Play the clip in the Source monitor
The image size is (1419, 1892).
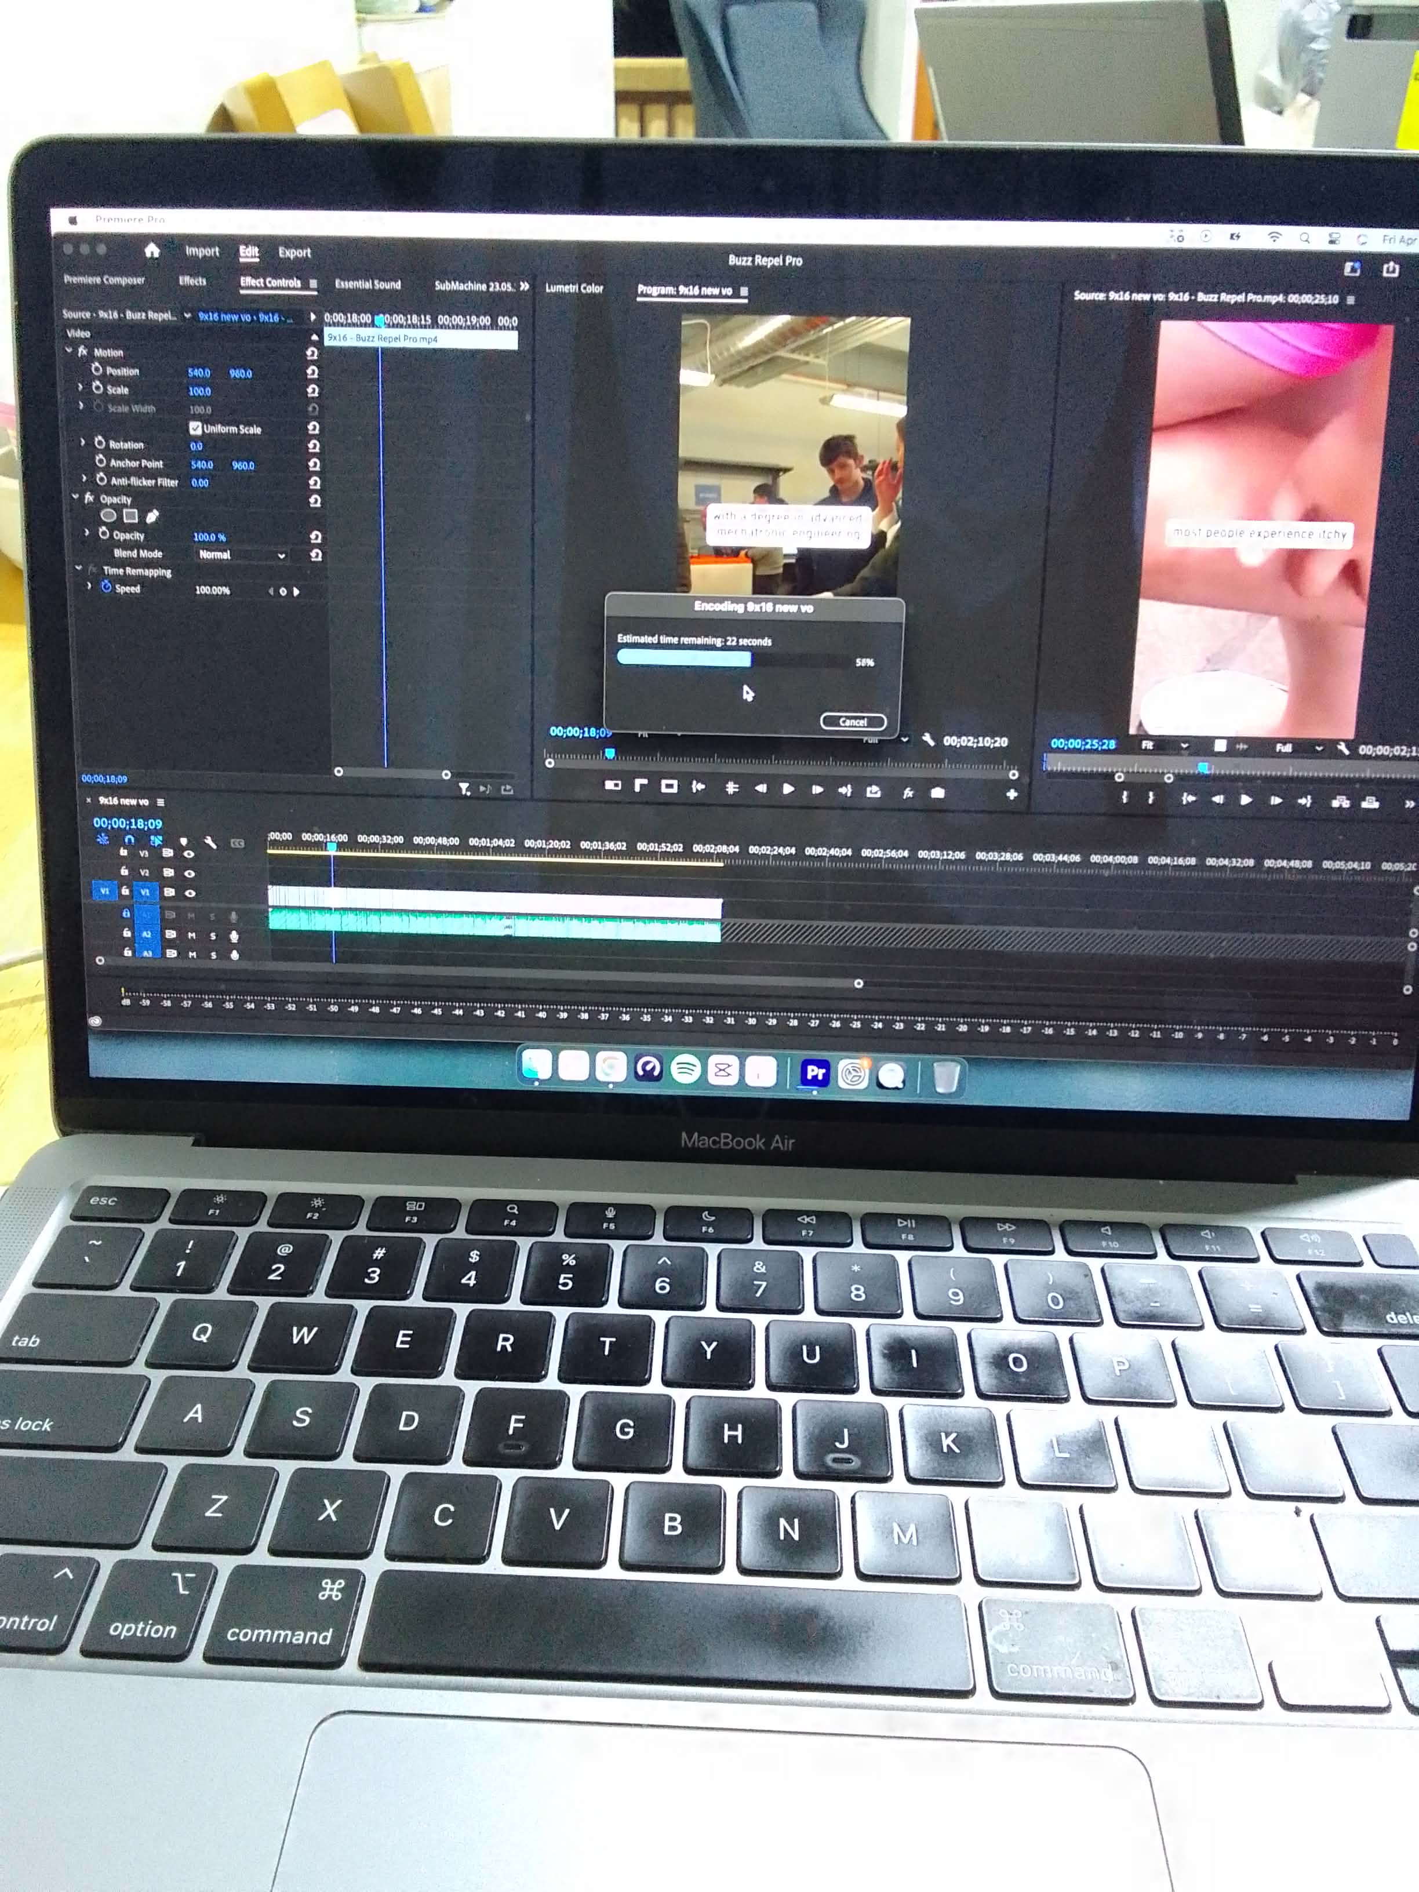[1246, 800]
